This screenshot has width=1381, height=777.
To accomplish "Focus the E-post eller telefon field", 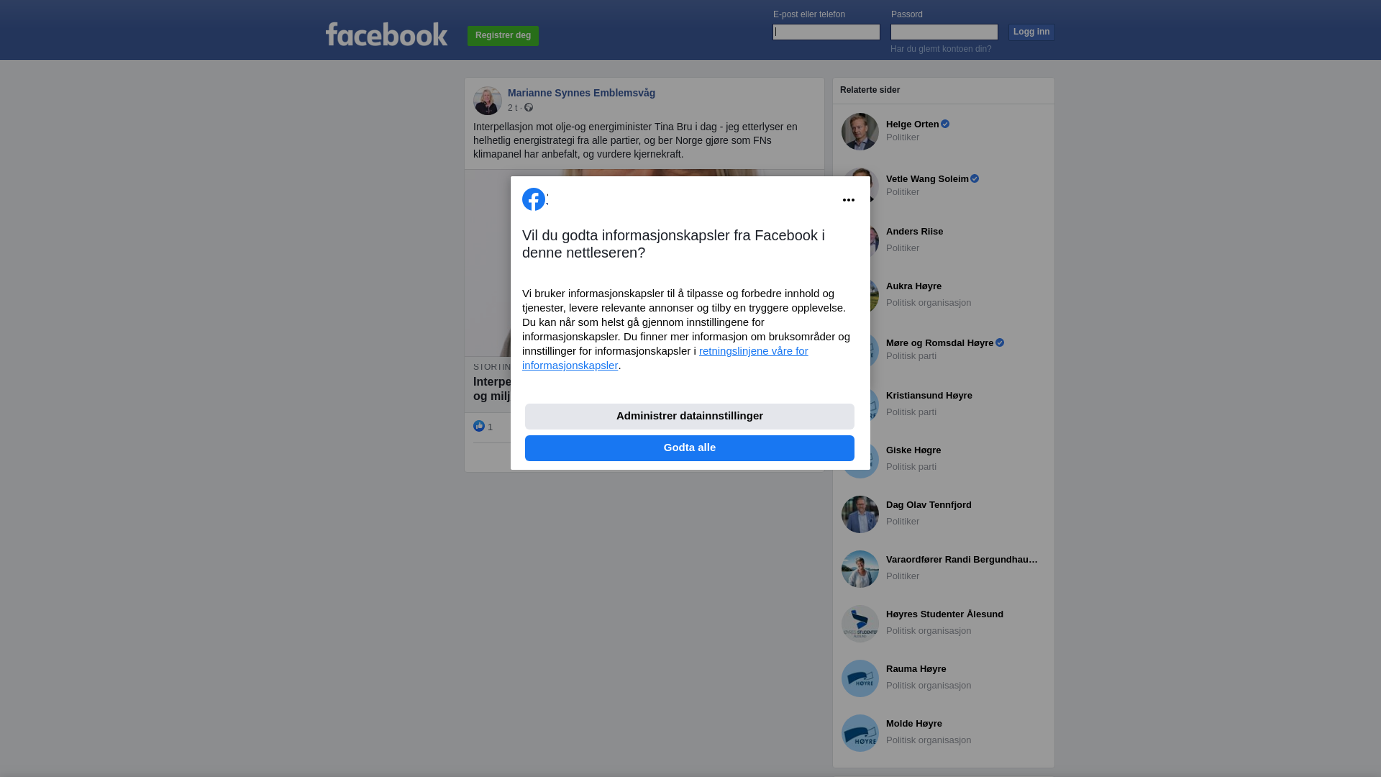I will 826,32.
